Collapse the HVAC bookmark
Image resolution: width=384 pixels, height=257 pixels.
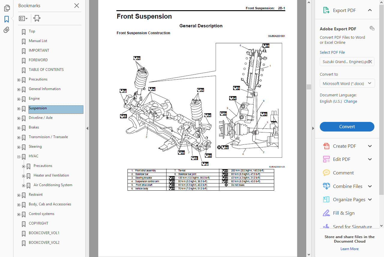click(x=19, y=157)
